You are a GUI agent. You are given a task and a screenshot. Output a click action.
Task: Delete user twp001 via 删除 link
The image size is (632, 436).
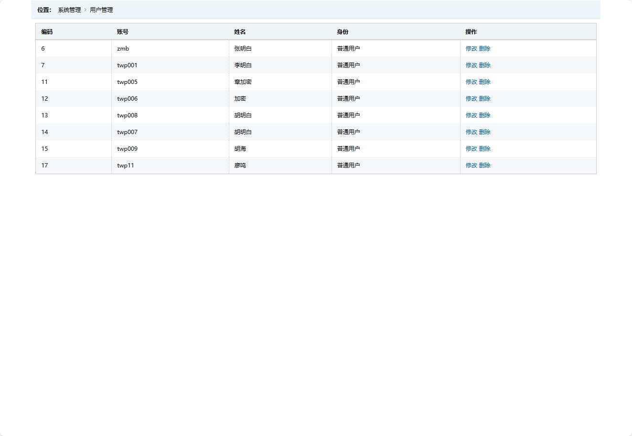[x=484, y=65]
